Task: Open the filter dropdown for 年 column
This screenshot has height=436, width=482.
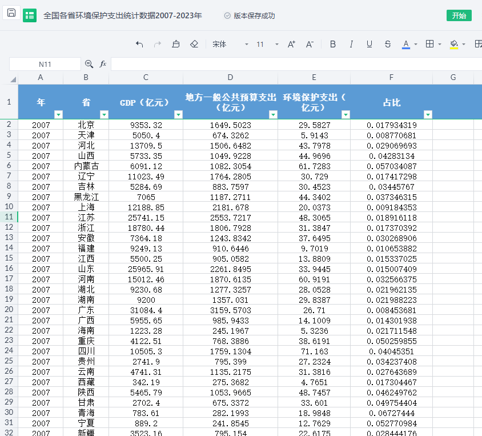Action: pyautogui.click(x=58, y=115)
